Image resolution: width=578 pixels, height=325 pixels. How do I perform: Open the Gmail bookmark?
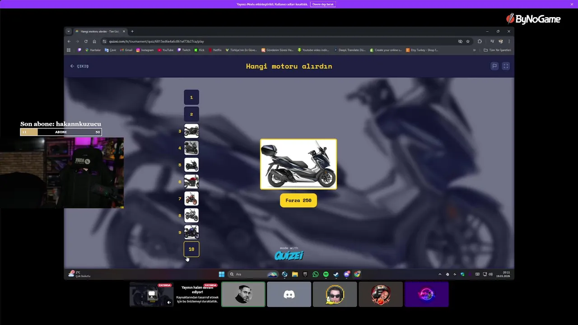coord(126,50)
